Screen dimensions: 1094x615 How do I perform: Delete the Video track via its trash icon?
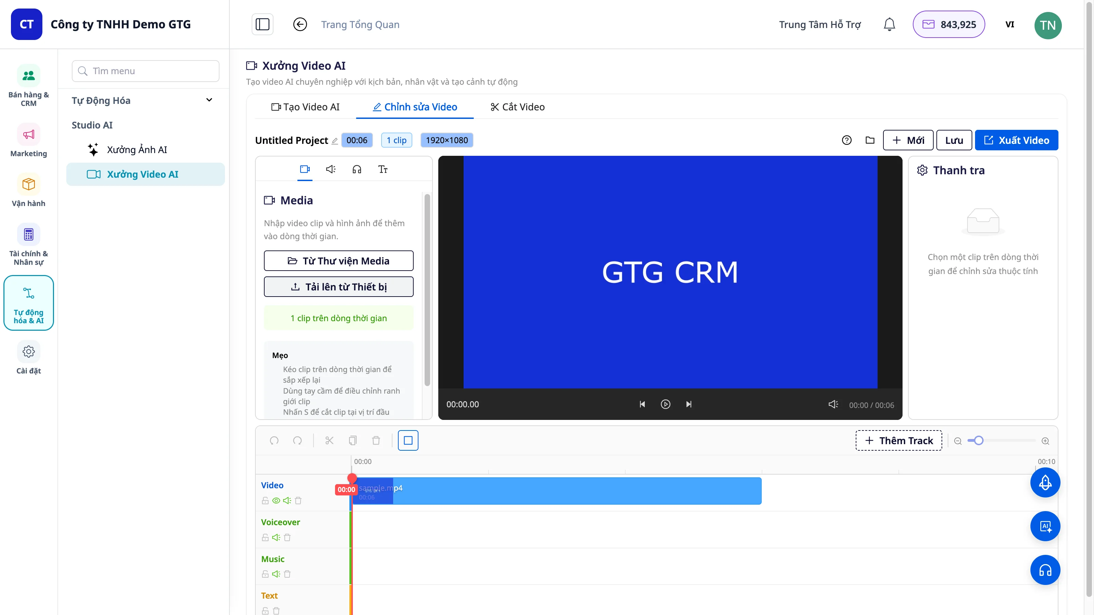pos(298,501)
